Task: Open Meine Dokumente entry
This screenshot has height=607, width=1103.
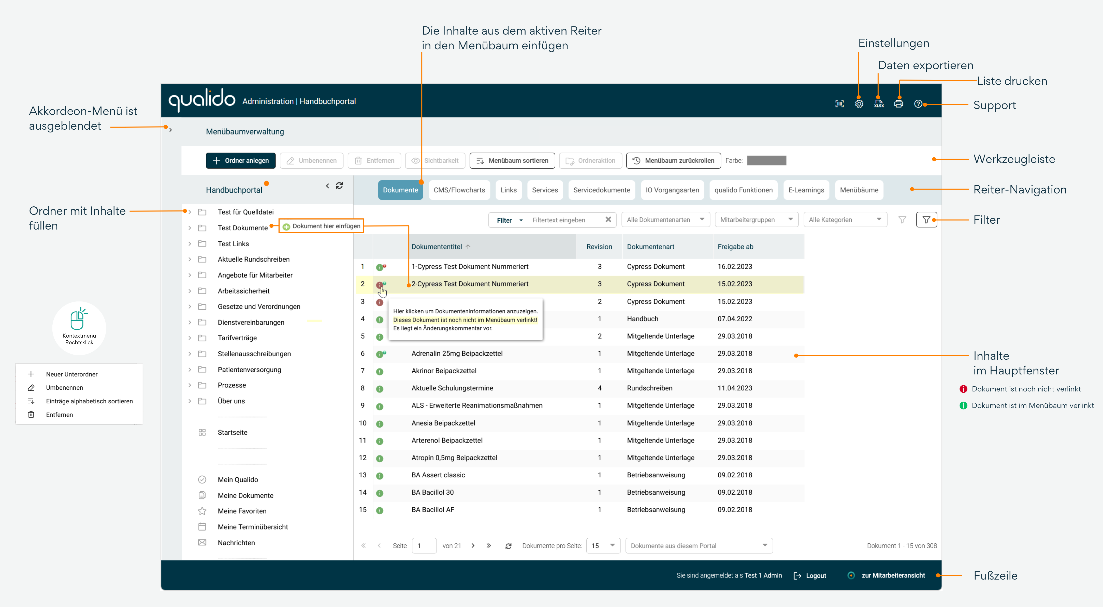Action: click(x=245, y=495)
